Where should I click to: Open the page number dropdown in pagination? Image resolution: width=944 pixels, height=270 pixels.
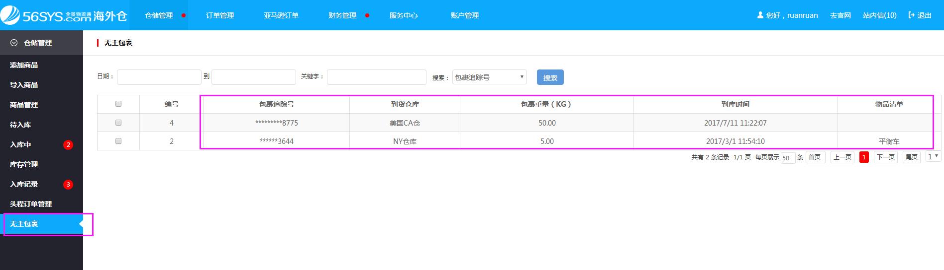[933, 157]
